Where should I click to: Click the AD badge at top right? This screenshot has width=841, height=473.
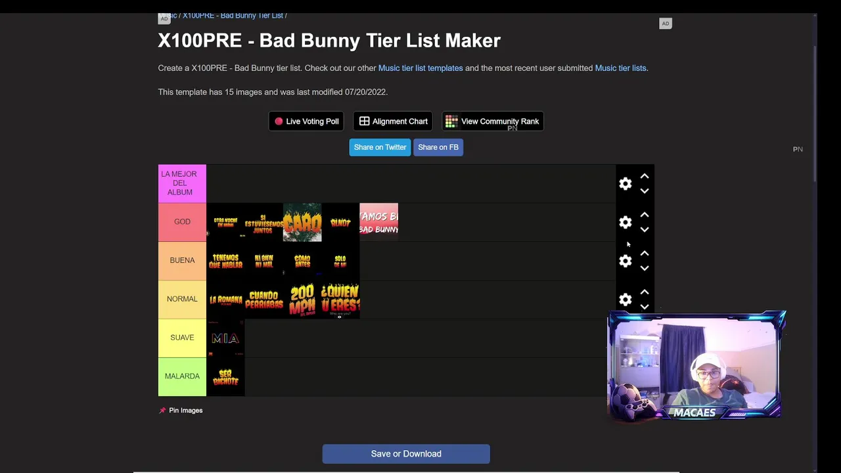pyautogui.click(x=666, y=24)
